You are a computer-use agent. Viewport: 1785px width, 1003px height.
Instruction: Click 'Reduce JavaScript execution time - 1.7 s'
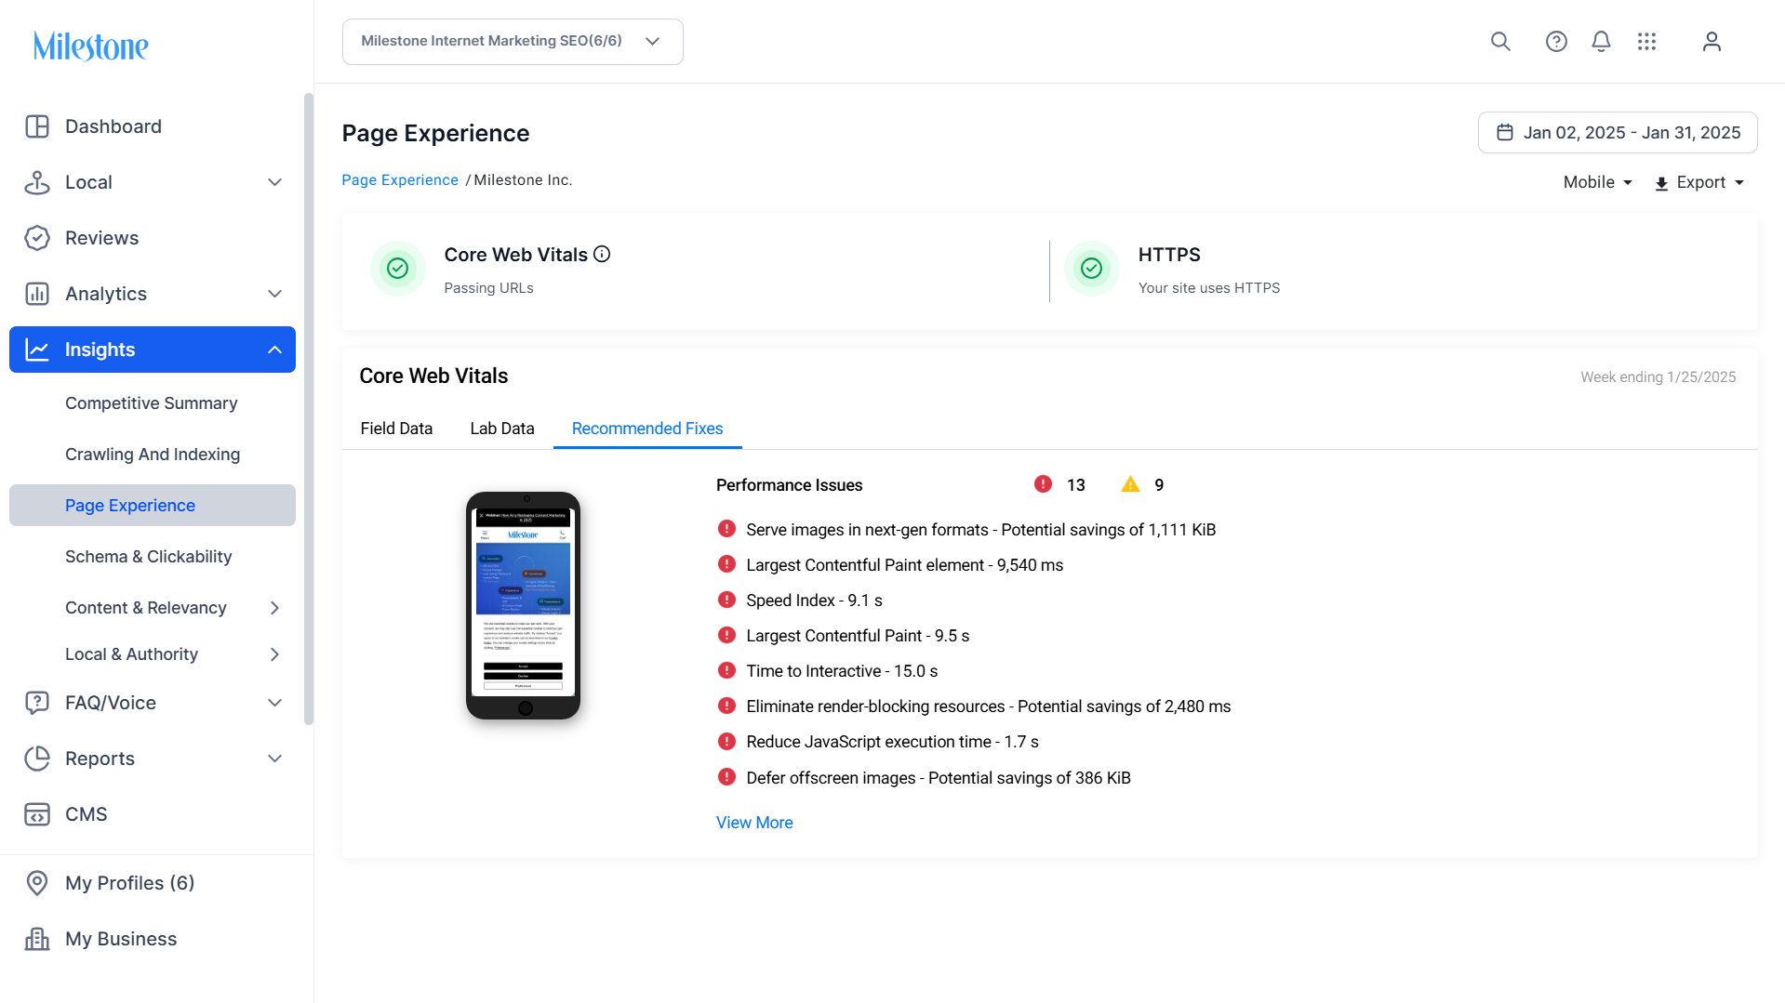pos(893,742)
